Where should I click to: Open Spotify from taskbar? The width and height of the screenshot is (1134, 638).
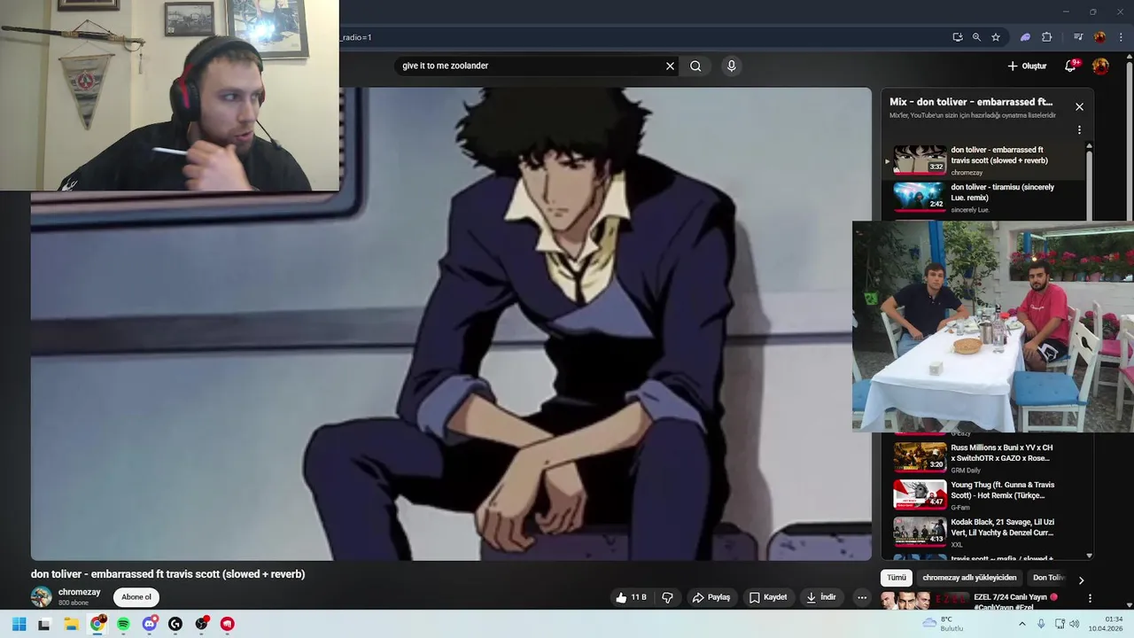point(123,624)
